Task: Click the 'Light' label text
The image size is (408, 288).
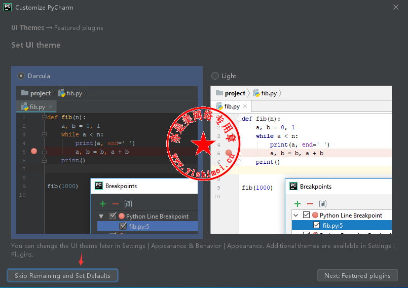Action: [x=229, y=76]
